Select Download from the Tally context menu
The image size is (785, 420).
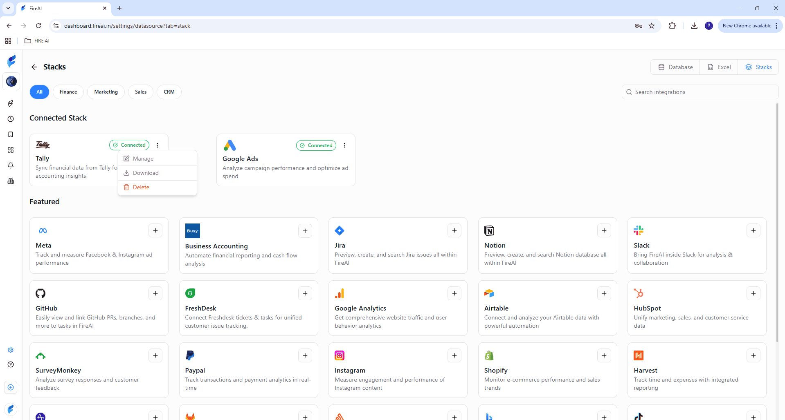click(x=146, y=173)
